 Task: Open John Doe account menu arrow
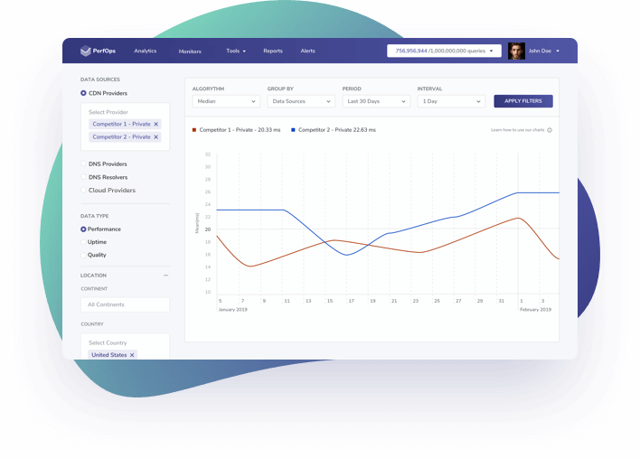[x=558, y=51]
